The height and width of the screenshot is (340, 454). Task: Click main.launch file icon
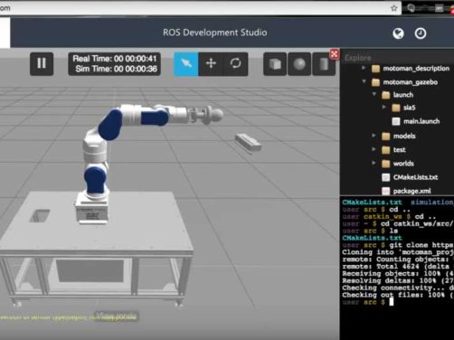[x=396, y=121]
